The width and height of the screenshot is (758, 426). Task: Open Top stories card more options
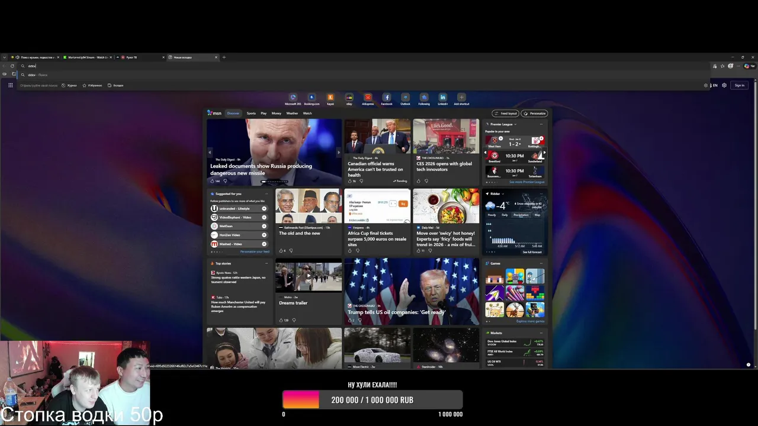click(266, 263)
